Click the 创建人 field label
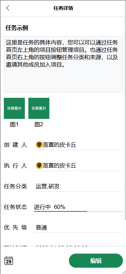The image size is (126, 274). click(15, 145)
